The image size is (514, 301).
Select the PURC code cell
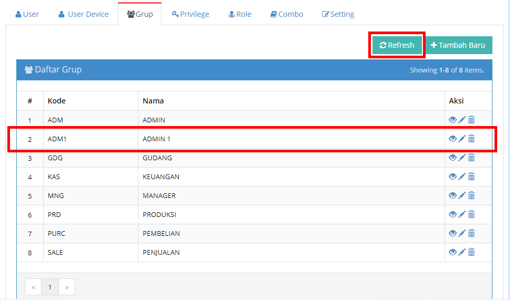(x=90, y=234)
